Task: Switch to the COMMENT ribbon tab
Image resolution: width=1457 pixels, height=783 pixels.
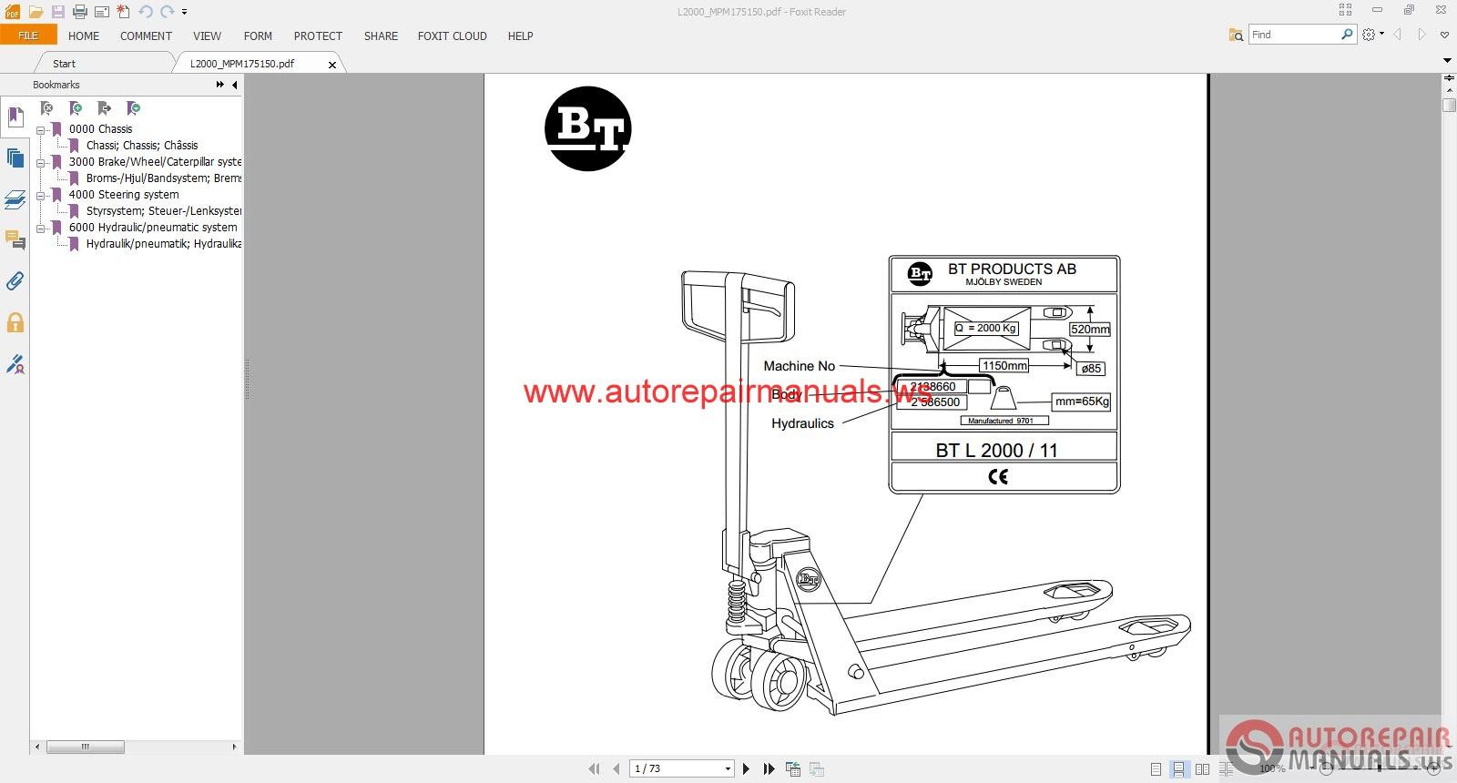Action: [x=146, y=36]
